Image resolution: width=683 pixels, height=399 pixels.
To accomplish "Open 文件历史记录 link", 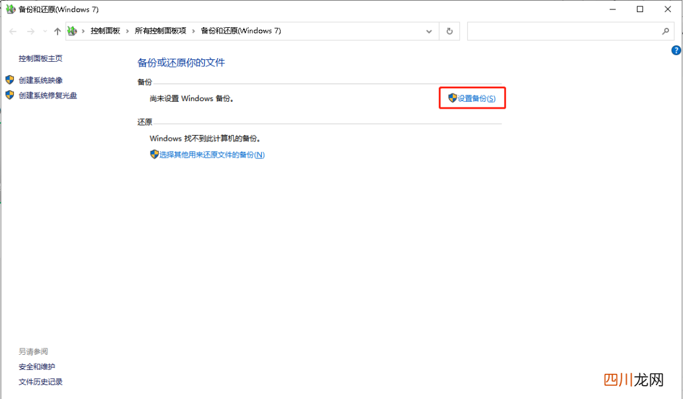I will (40, 382).
